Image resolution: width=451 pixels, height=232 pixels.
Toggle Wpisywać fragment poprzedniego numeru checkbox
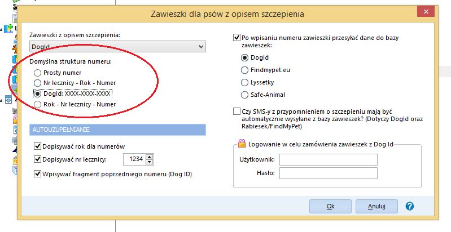[37, 174]
